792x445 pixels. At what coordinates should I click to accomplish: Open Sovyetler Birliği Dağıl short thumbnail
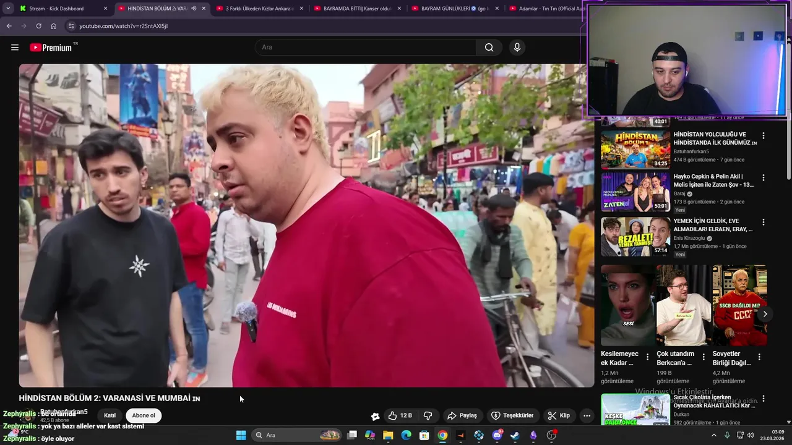tap(739, 305)
